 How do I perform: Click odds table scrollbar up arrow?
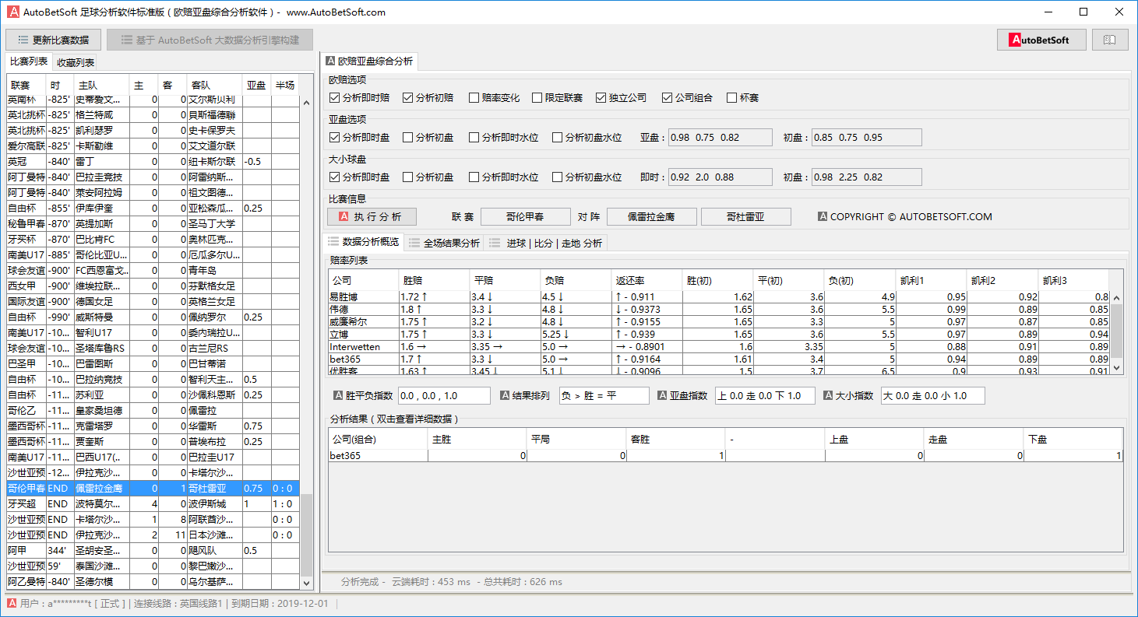[1116, 297]
